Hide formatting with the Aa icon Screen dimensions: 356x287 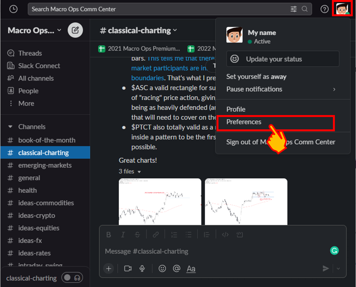pyautogui.click(x=191, y=269)
